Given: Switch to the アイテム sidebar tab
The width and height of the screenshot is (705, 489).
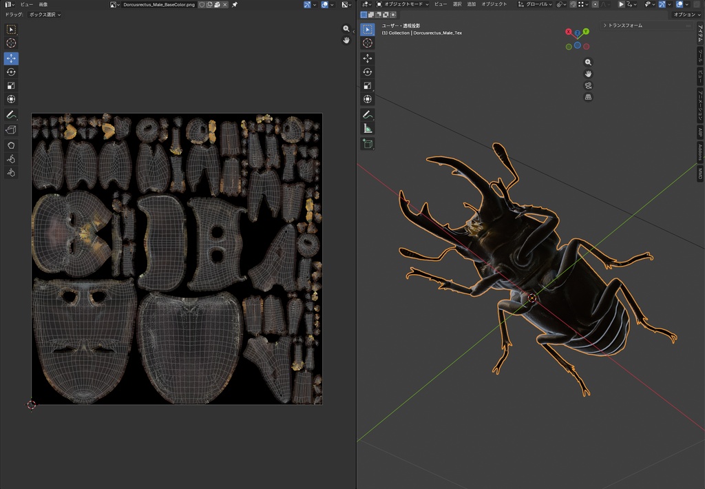Looking at the screenshot, I should click(x=700, y=33).
